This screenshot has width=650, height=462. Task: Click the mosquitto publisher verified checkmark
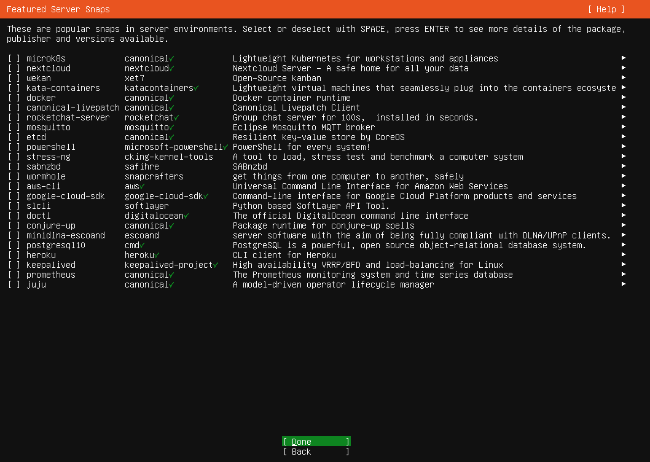pos(171,128)
